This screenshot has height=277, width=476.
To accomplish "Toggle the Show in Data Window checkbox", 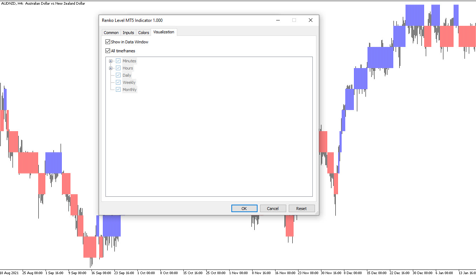I will pos(108,42).
